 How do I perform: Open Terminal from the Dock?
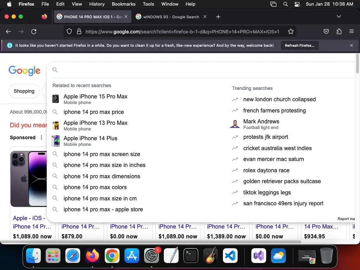coord(191,256)
